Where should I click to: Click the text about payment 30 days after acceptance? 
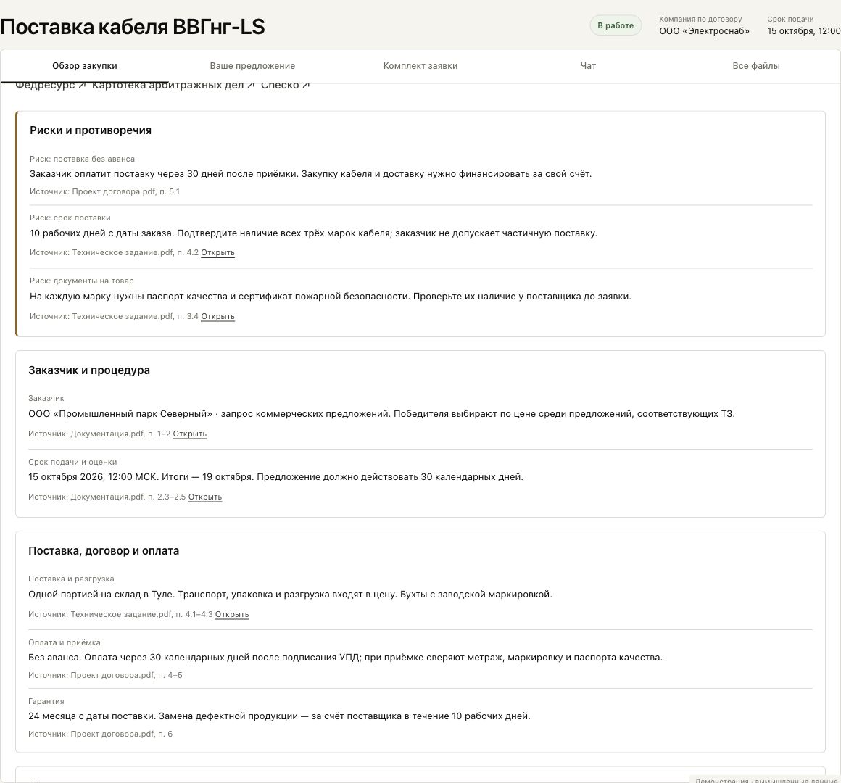310,174
